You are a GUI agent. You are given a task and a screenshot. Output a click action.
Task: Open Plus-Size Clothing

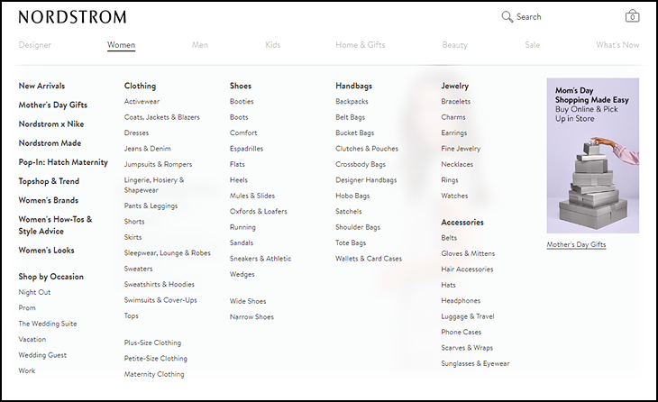(152, 343)
